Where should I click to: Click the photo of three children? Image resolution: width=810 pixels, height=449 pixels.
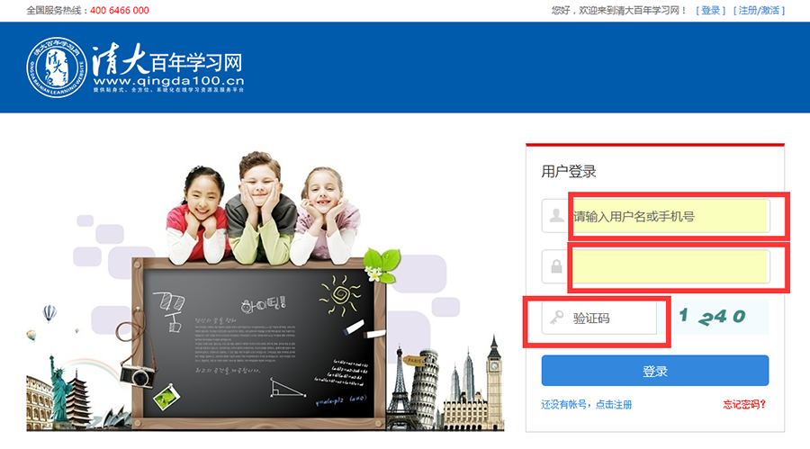261,210
